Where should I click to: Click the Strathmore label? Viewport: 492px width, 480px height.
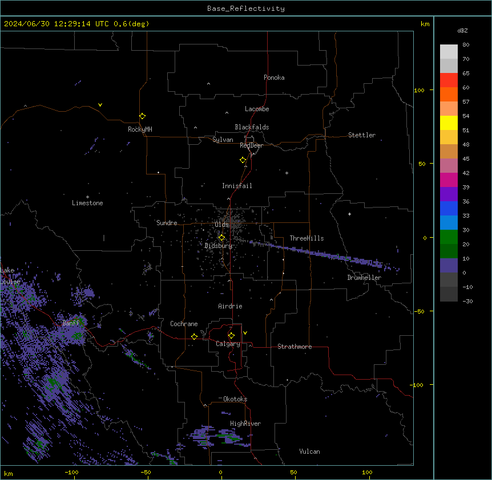pos(295,347)
